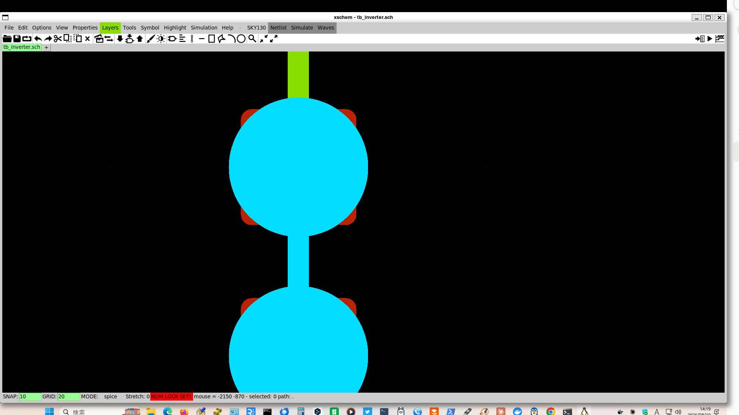Select the Insert rectangle tool
The height and width of the screenshot is (415, 739).
pyautogui.click(x=212, y=39)
